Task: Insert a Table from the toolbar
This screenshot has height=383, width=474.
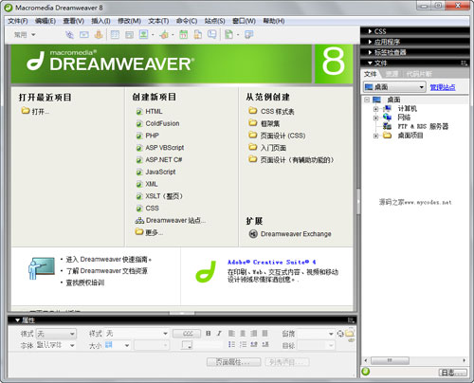Action: click(115, 34)
